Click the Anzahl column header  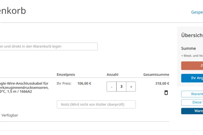(112, 75)
